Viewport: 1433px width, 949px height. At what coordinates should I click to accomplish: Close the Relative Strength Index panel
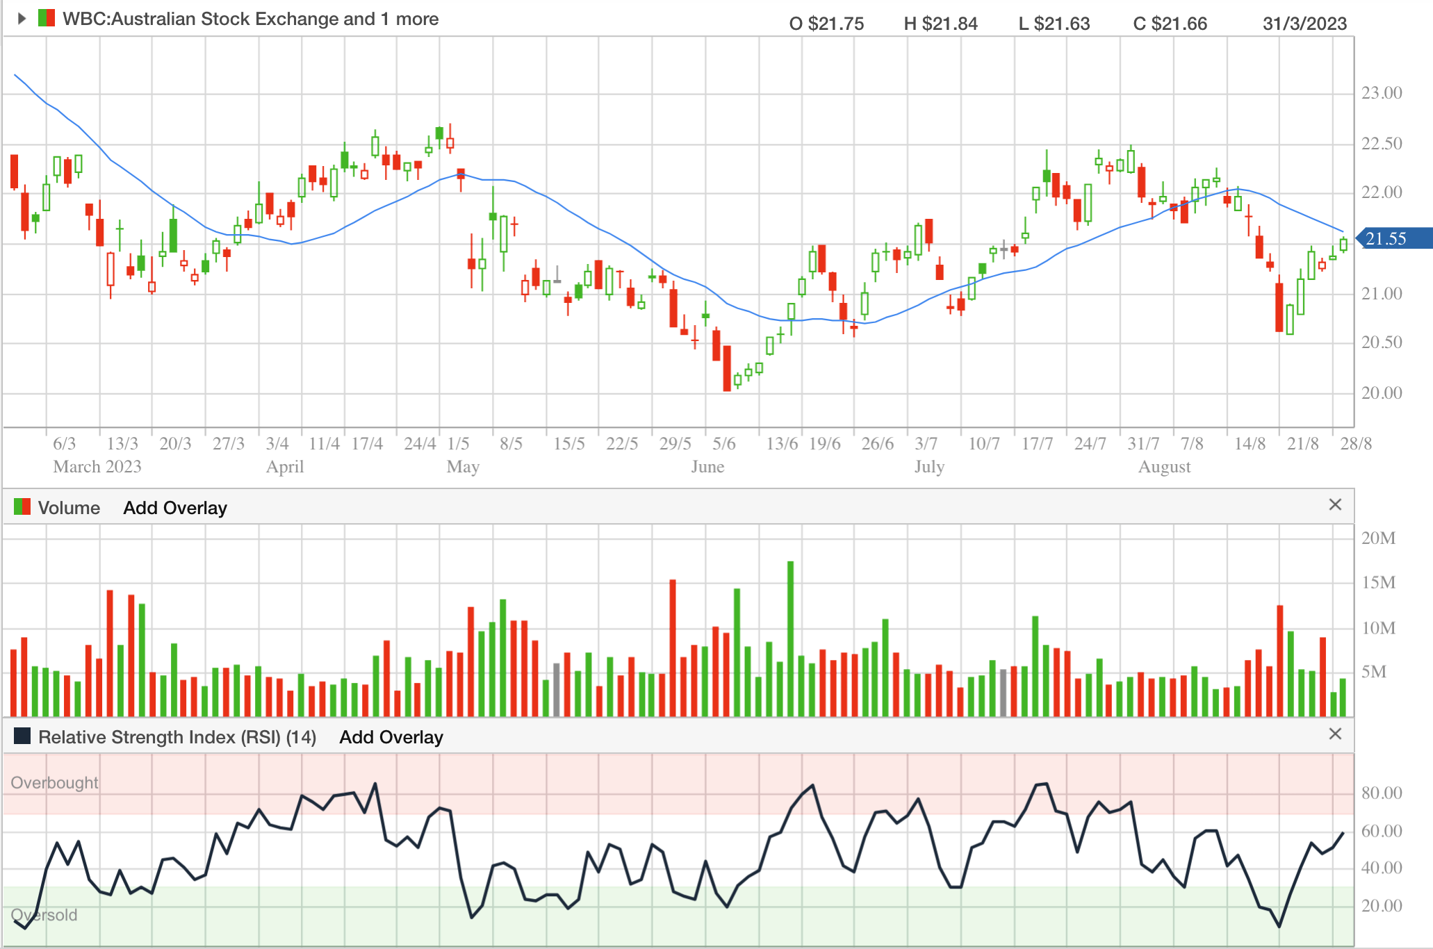[1334, 734]
